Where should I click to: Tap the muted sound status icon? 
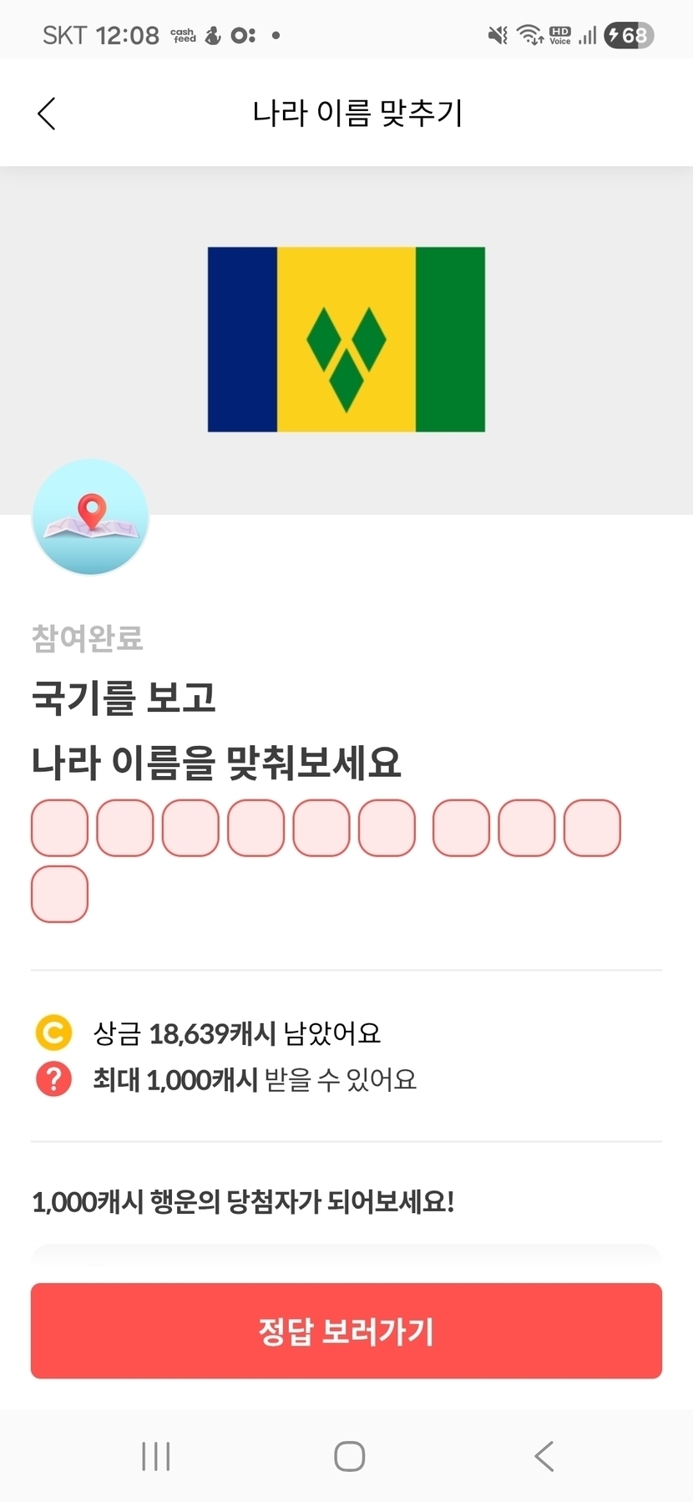498,35
